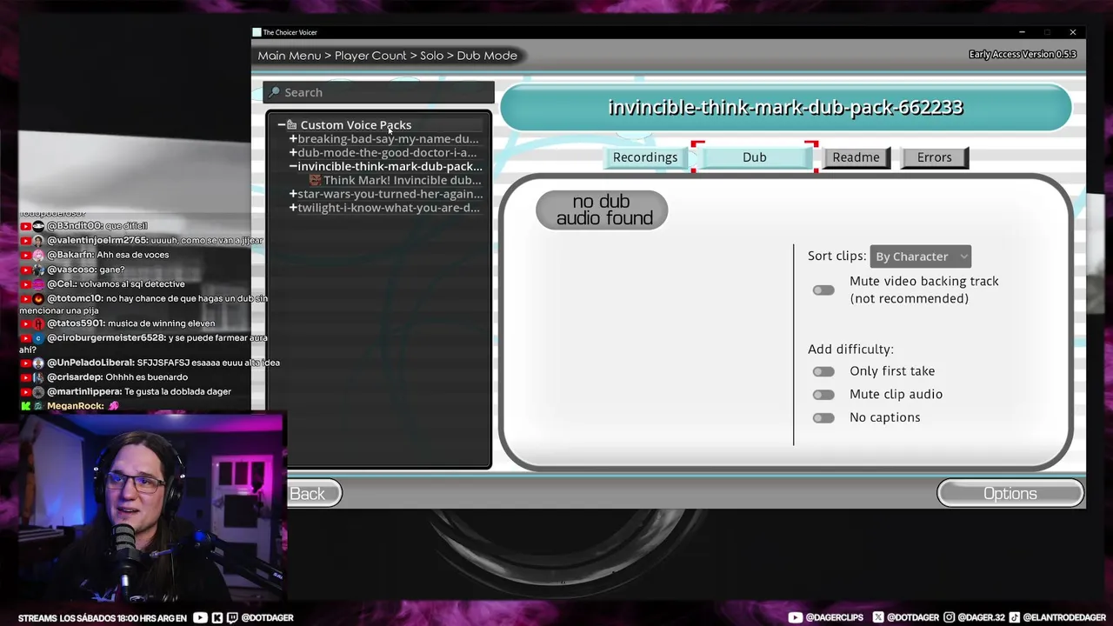Expand the breaking-bad-say-my-name pack

click(293, 139)
